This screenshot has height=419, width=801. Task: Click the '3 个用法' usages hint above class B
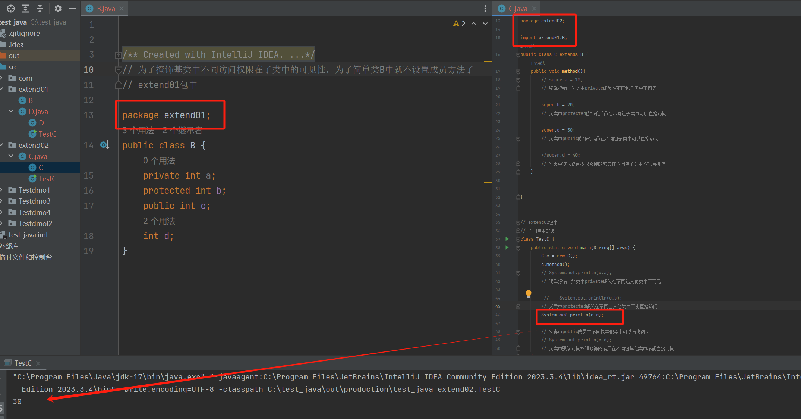[138, 131]
